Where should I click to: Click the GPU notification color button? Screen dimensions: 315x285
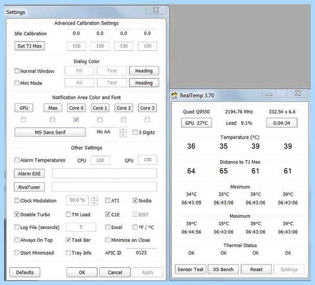pyautogui.click(x=24, y=108)
